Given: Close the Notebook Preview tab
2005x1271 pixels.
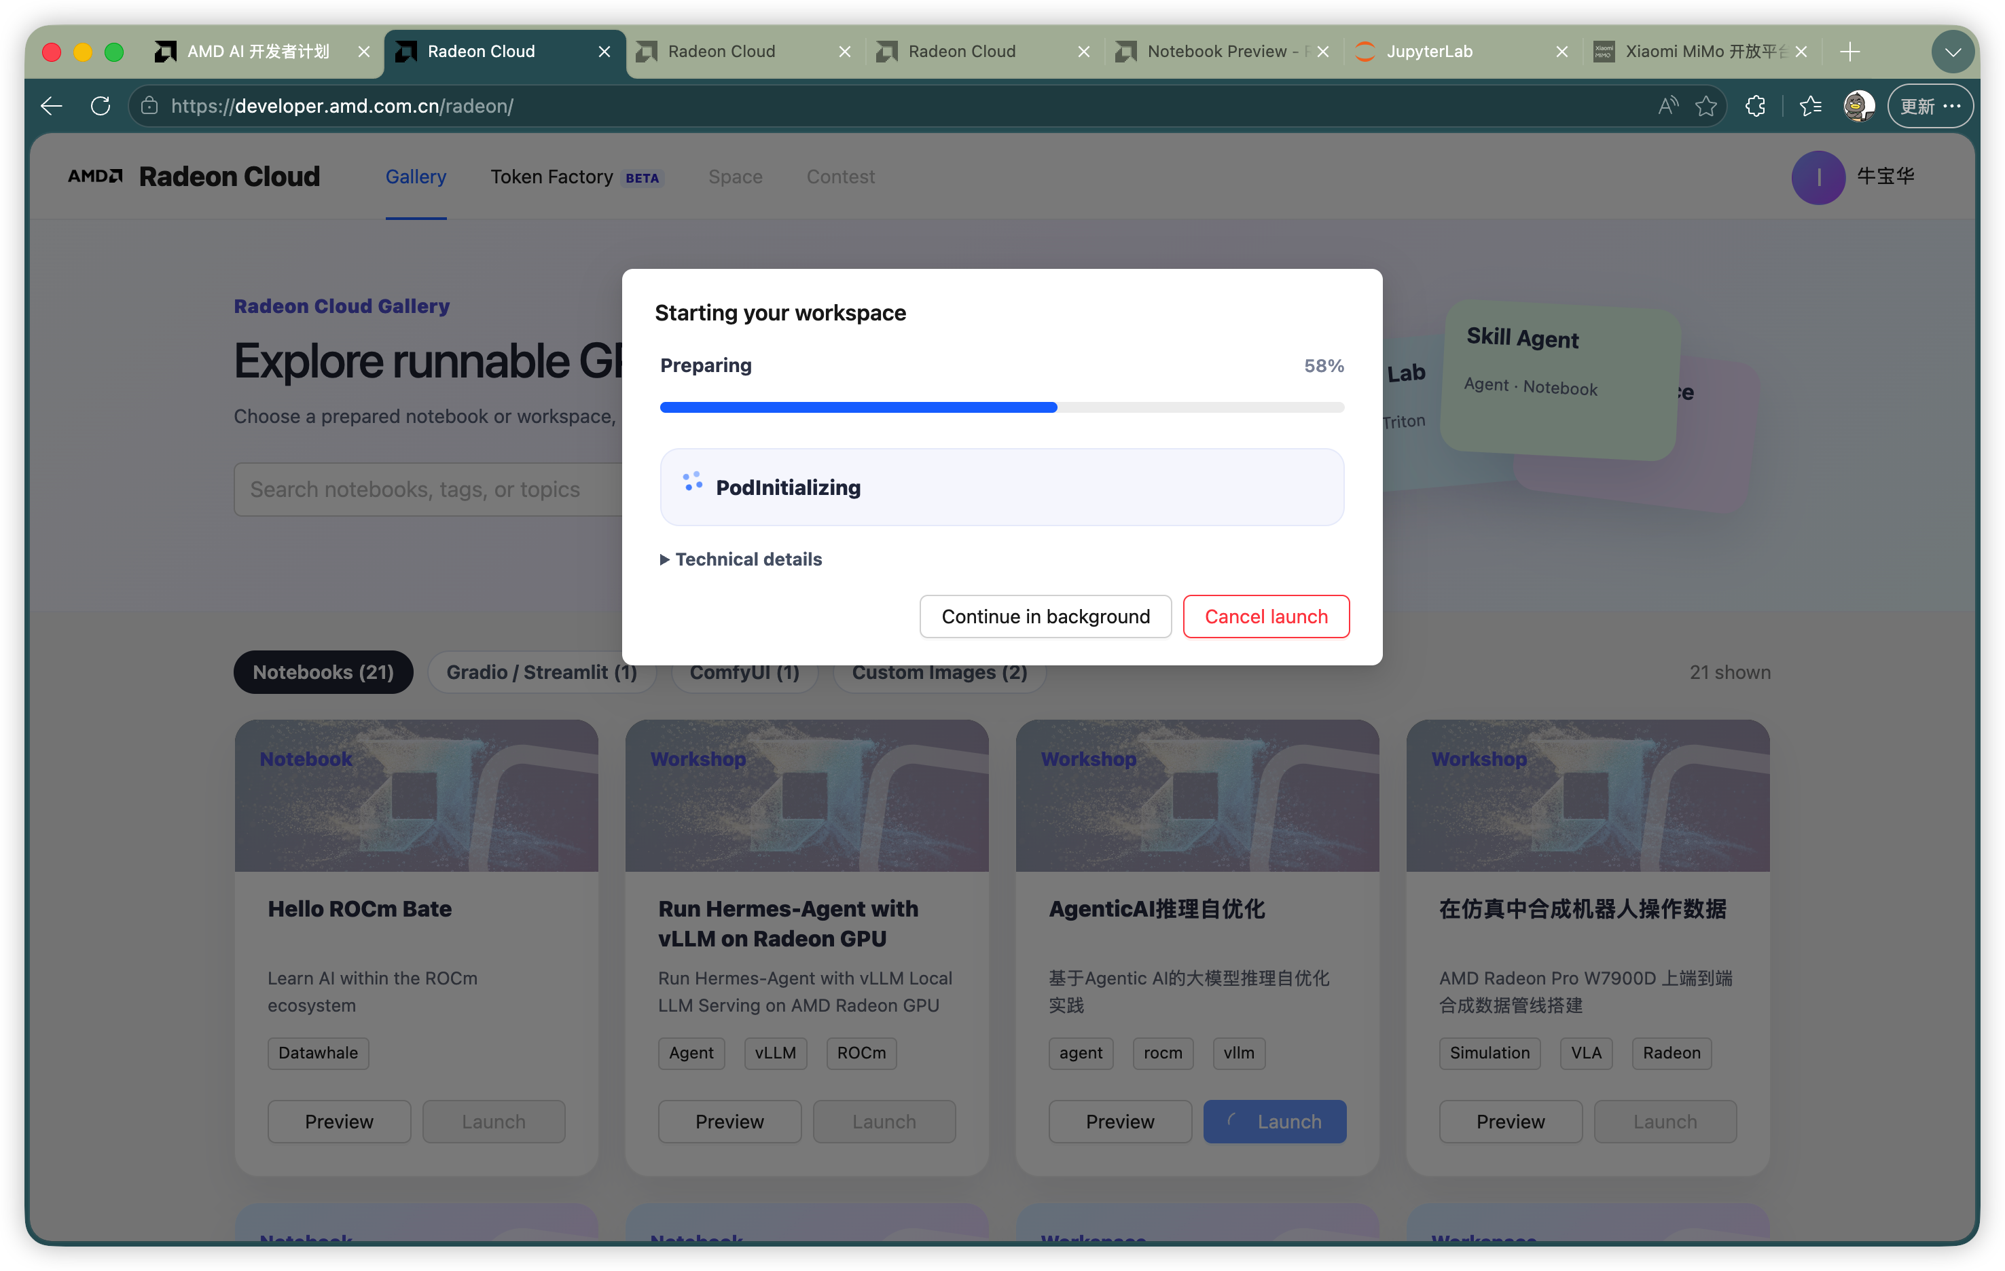Looking at the screenshot, I should coord(1323,52).
